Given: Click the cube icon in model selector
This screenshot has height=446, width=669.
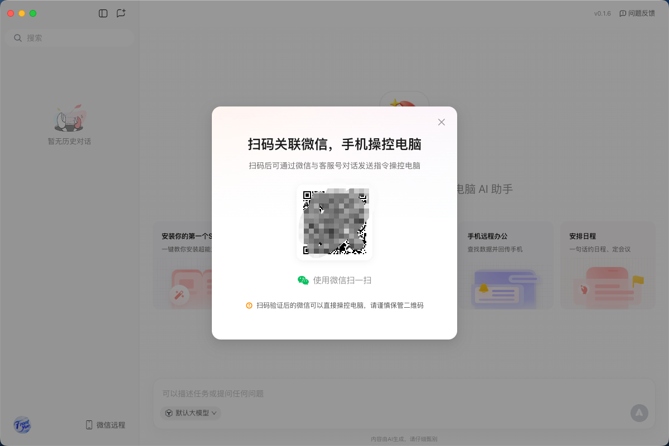Looking at the screenshot, I should [169, 413].
